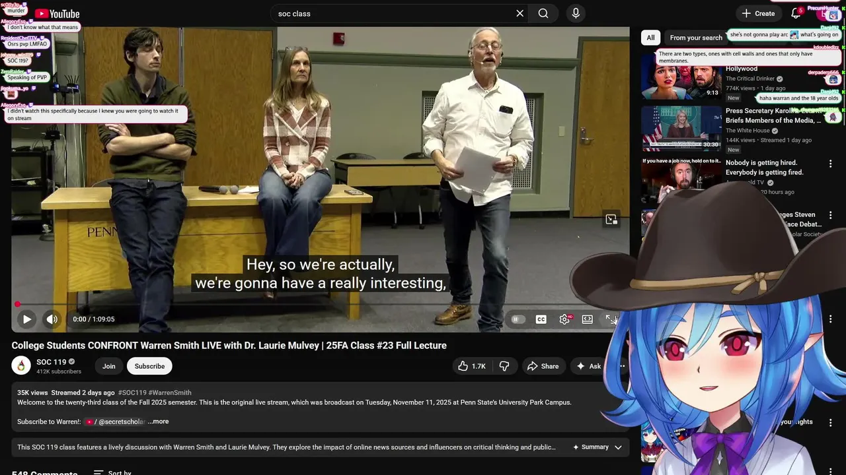Screen dimensions: 846x475
Task: Click the Create button
Action: [758, 13]
